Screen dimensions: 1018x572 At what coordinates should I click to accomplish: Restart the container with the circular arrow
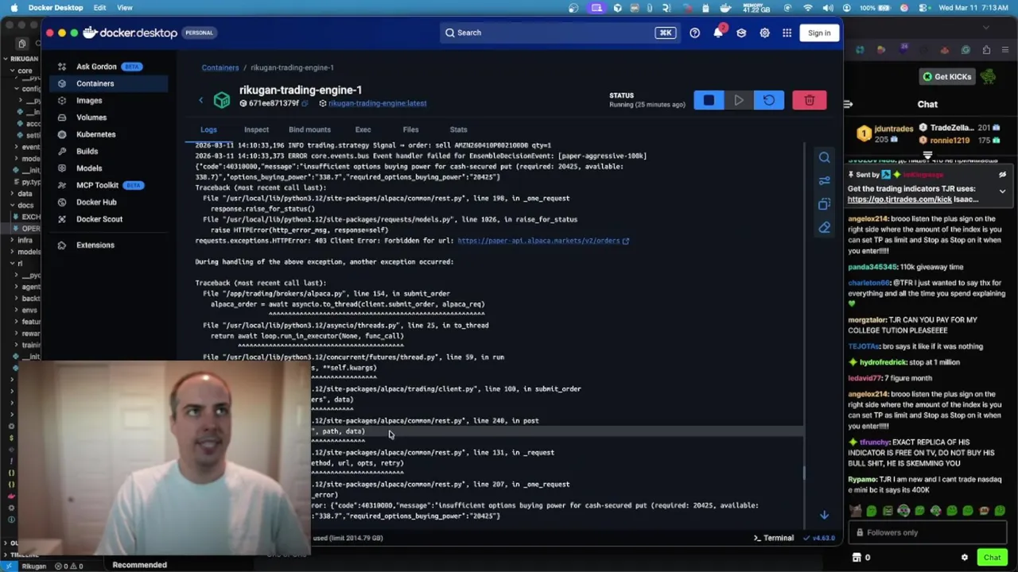click(x=768, y=100)
